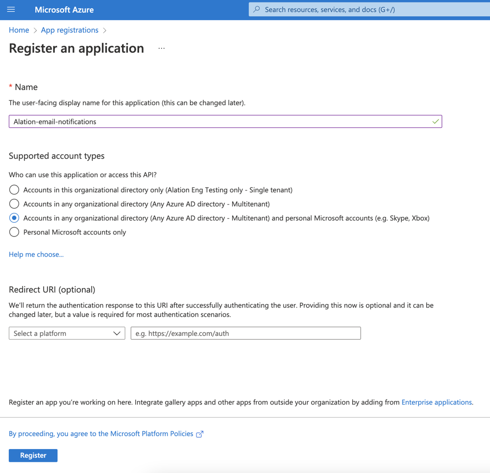Open the Enterprise applications link

coord(437,402)
